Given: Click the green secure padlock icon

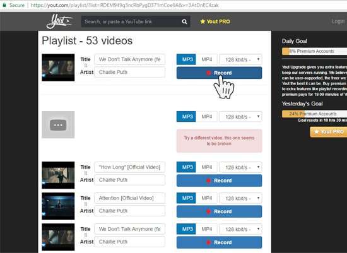Looking at the screenshot, I should point(4,4).
